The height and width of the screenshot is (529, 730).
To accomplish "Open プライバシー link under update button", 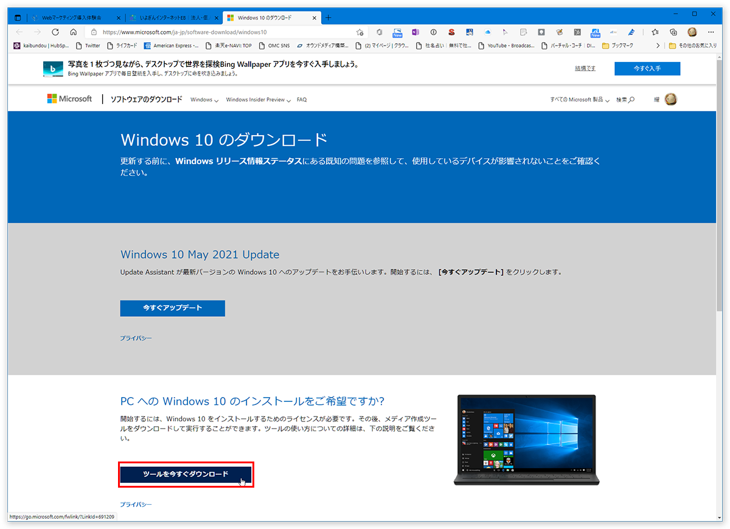I will coord(136,338).
